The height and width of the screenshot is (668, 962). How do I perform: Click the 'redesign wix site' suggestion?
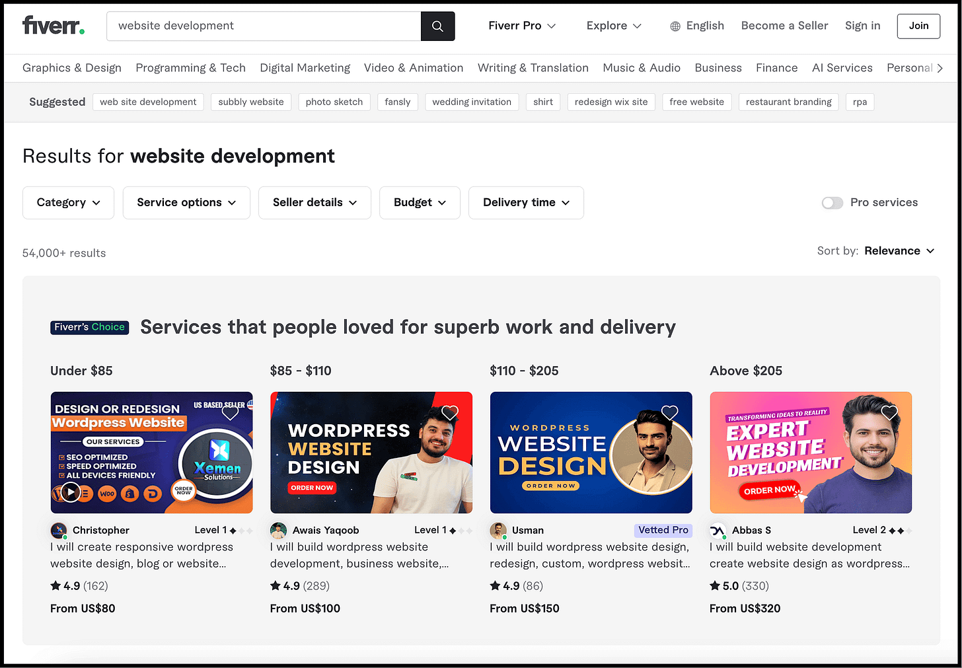pos(611,102)
